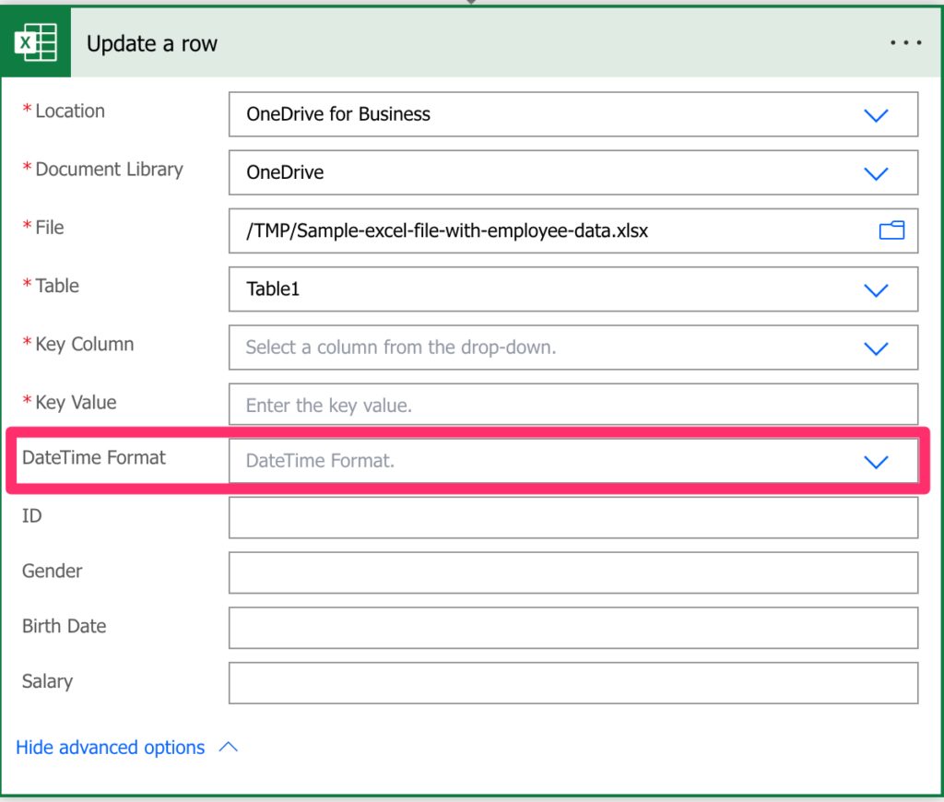Open the Location selection list

pos(572,115)
